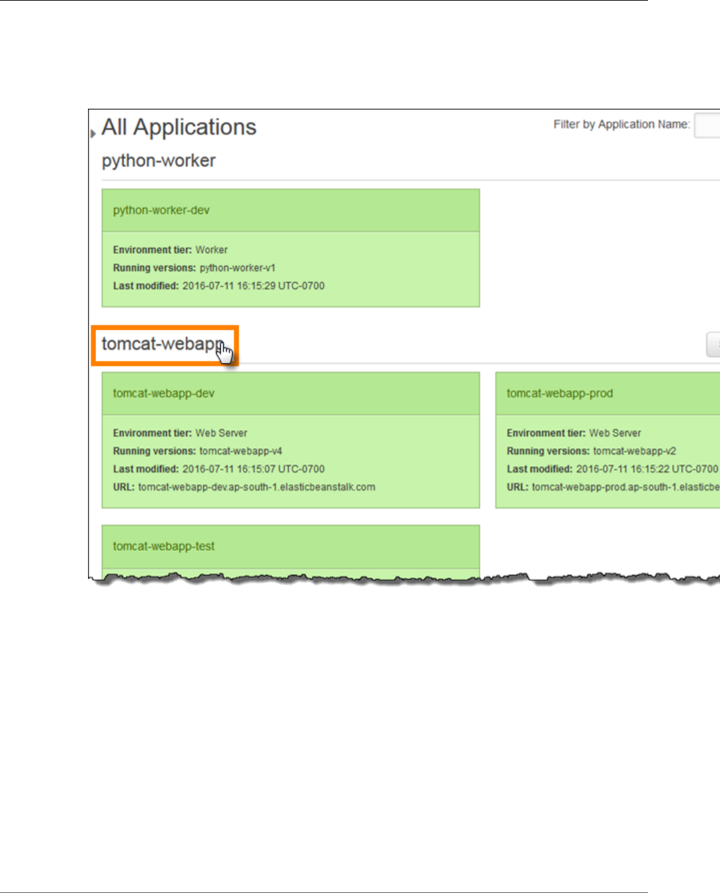
Task: Click tomcat-webapp-dev Web Server tier text
Action: (221, 433)
